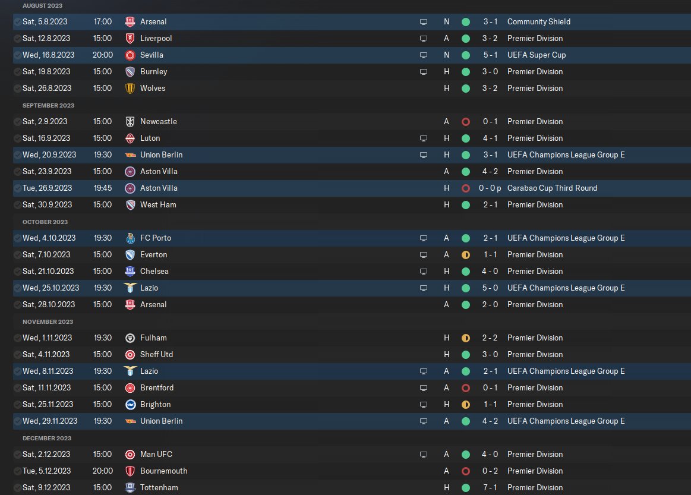Click the Brighton club badge icon
691x495 pixels.
point(130,404)
